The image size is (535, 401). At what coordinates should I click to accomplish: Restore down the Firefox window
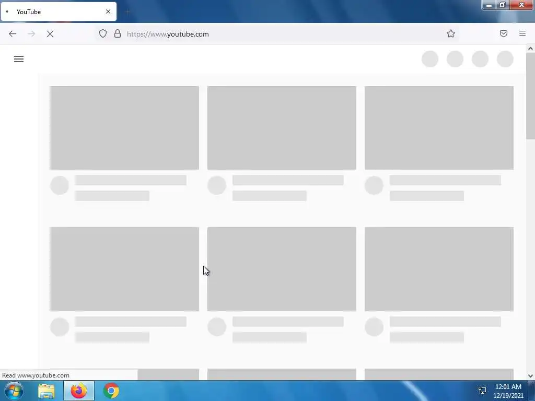[502, 5]
